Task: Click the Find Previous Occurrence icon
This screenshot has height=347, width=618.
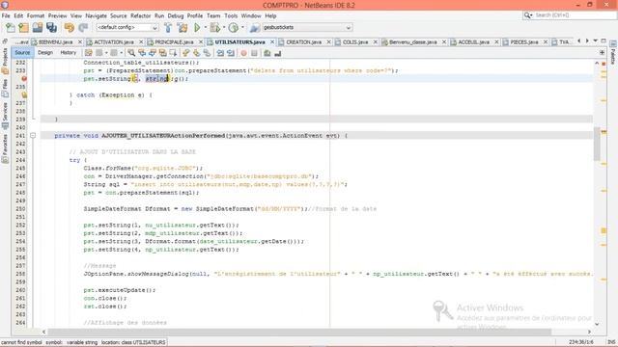Action: tap(142, 53)
